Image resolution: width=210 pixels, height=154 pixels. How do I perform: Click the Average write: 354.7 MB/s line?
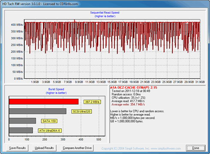coord(128,105)
